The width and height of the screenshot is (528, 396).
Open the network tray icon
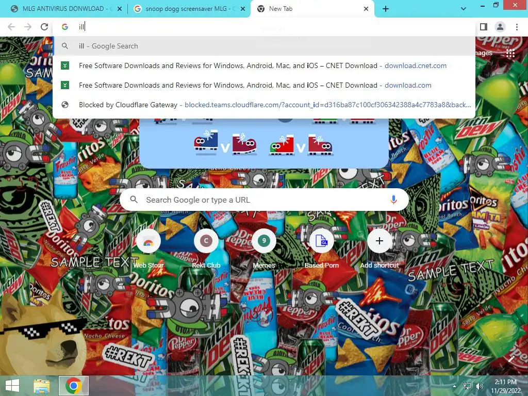[467, 386]
